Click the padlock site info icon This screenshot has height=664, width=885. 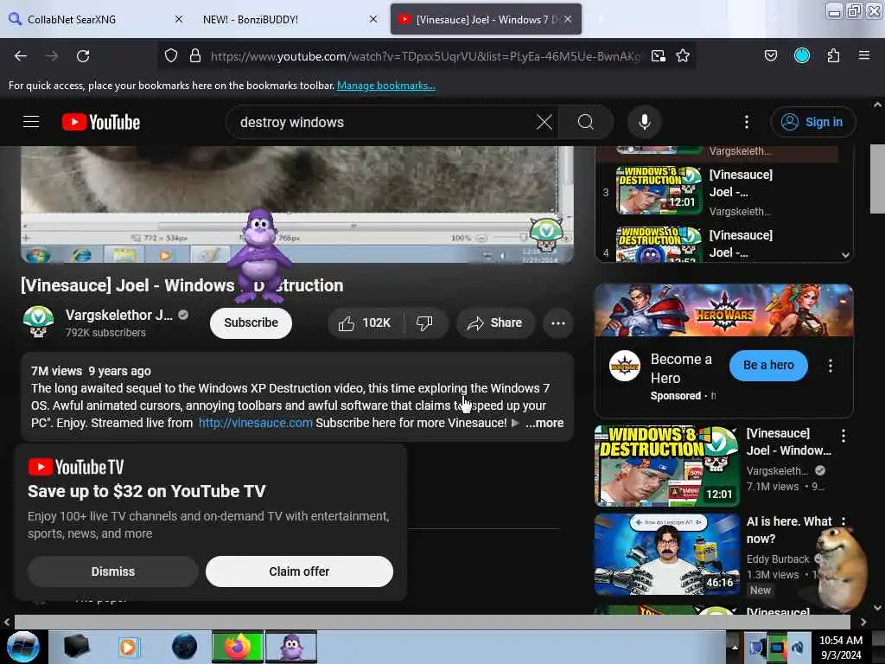coord(195,56)
